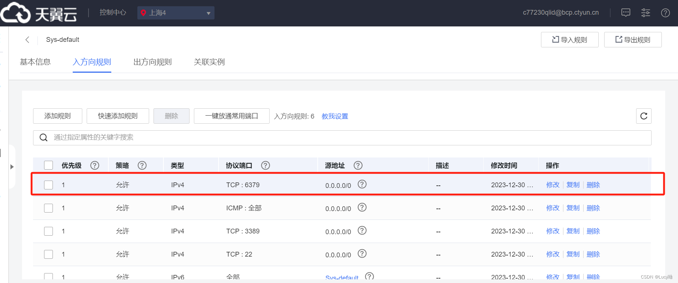The height and width of the screenshot is (283, 678).
Task: Click the 快速添加规则 button
Action: (x=118, y=116)
